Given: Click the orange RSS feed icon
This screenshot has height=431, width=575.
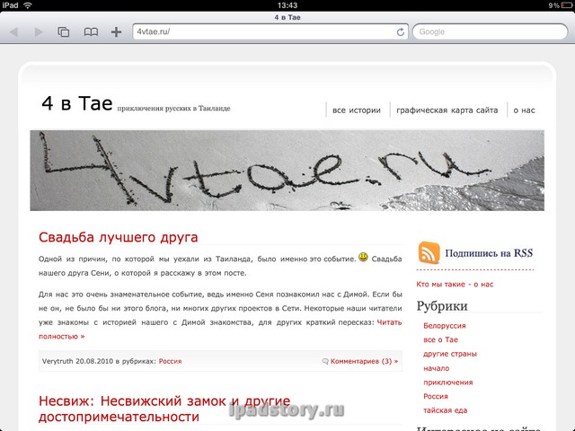Looking at the screenshot, I should click(x=429, y=253).
